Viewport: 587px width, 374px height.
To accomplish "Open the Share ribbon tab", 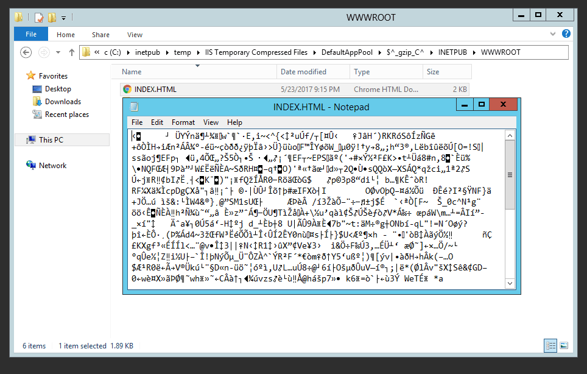I will tap(100, 35).
